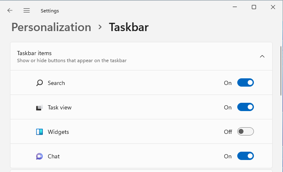
Task: Close the Settings window
Action: click(x=273, y=7)
